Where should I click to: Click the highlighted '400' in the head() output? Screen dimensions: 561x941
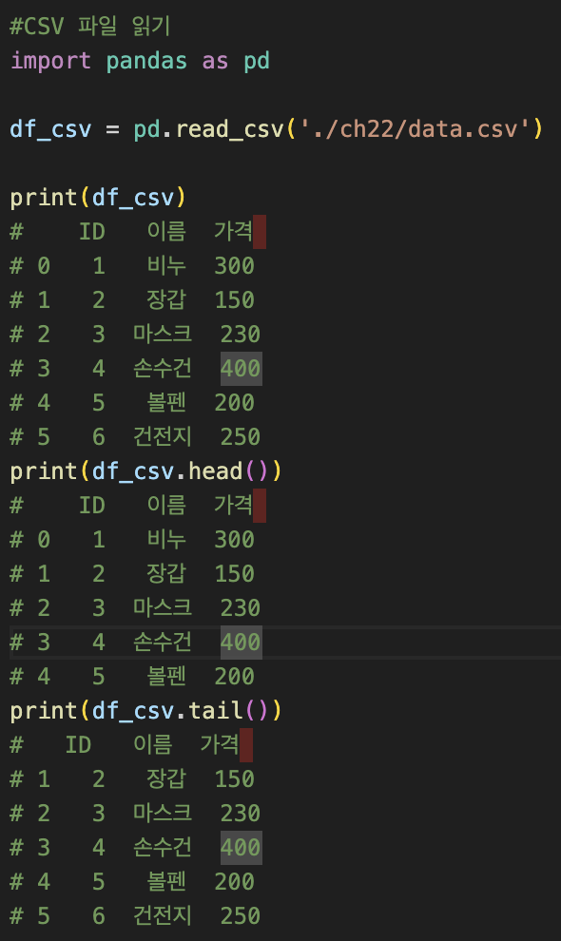(241, 643)
